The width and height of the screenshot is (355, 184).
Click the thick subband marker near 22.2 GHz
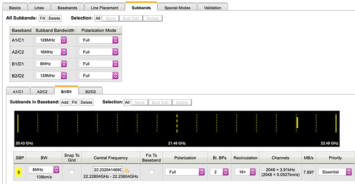(297, 123)
